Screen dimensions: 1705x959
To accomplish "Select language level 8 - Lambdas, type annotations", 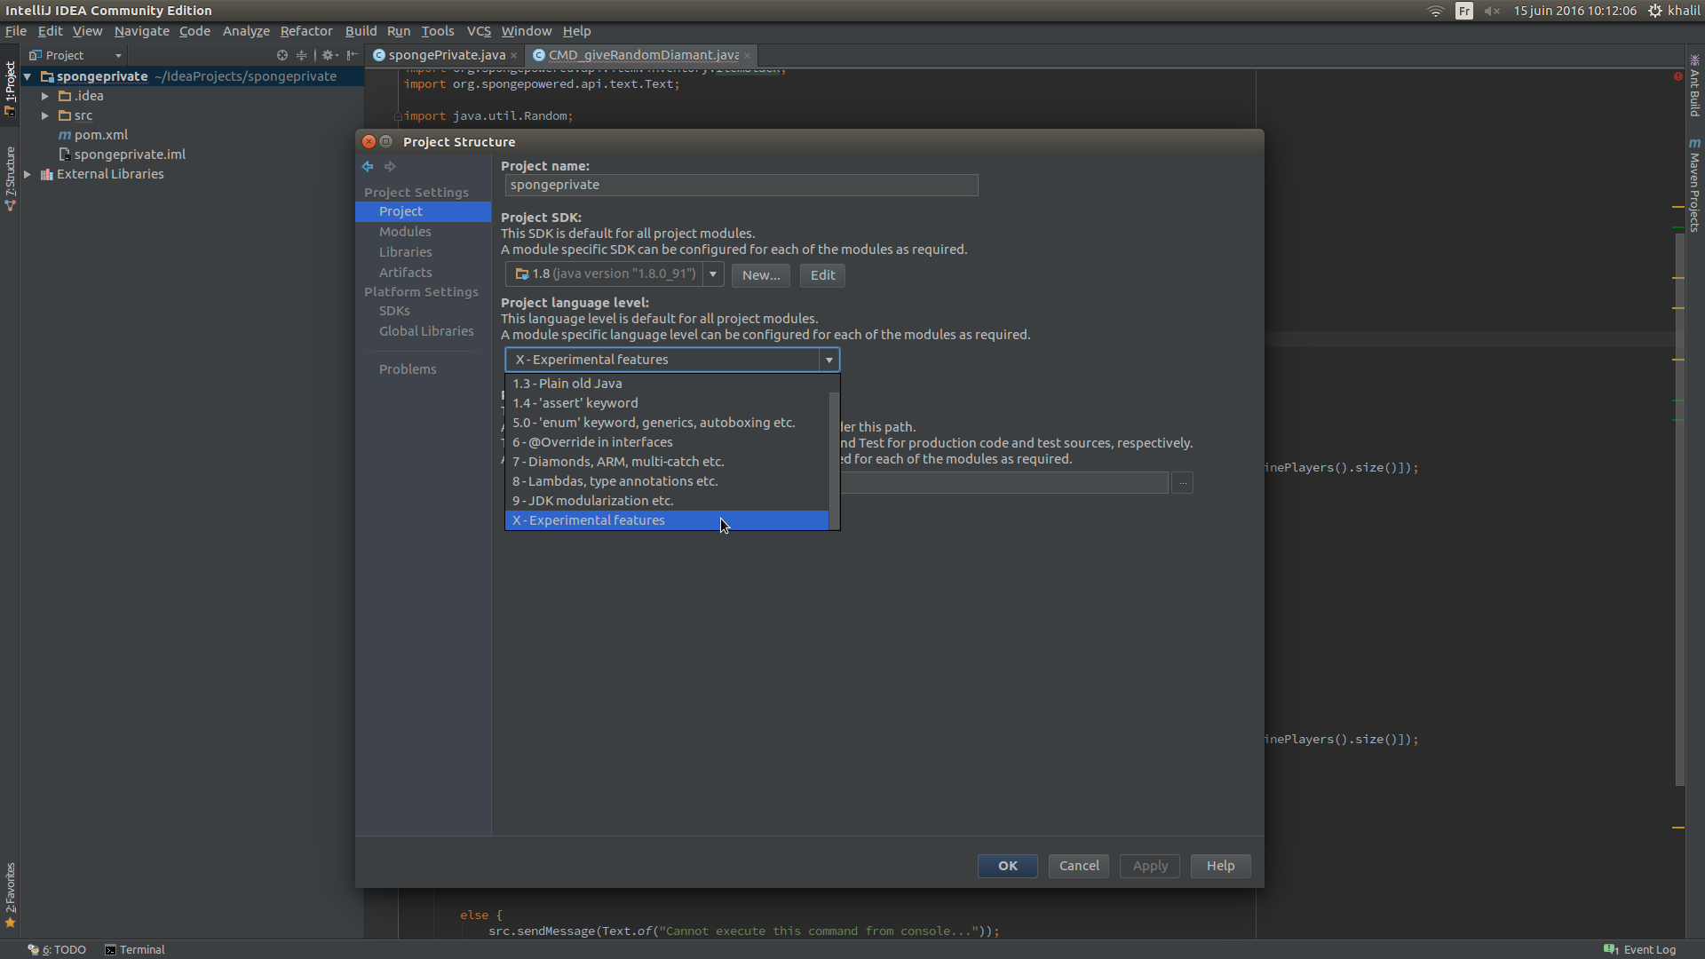I will (667, 481).
